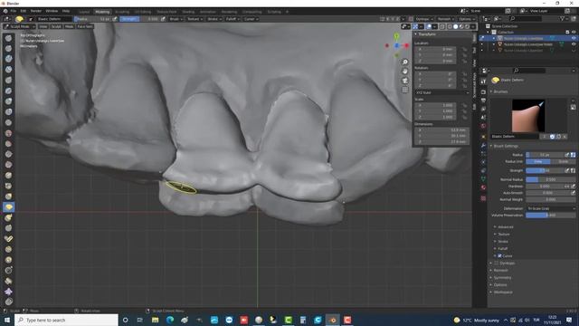579x326 pixels.
Task: Open the Sculpt Mode dropdown
Action: pos(19,26)
